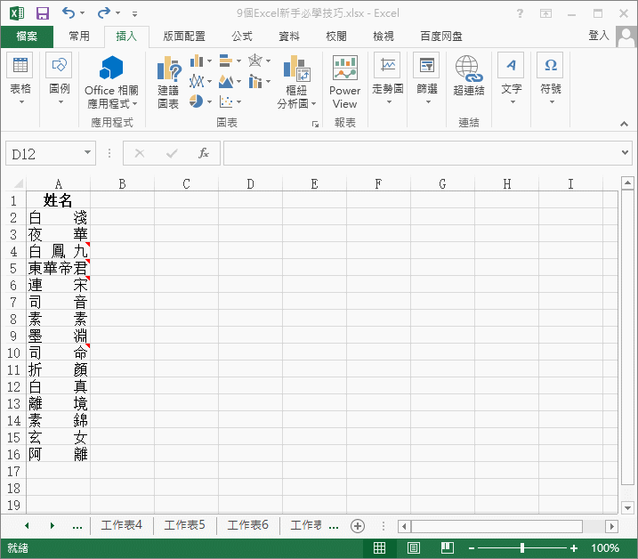Open the Name Box dropdown arrow
638x559 pixels.
point(87,154)
